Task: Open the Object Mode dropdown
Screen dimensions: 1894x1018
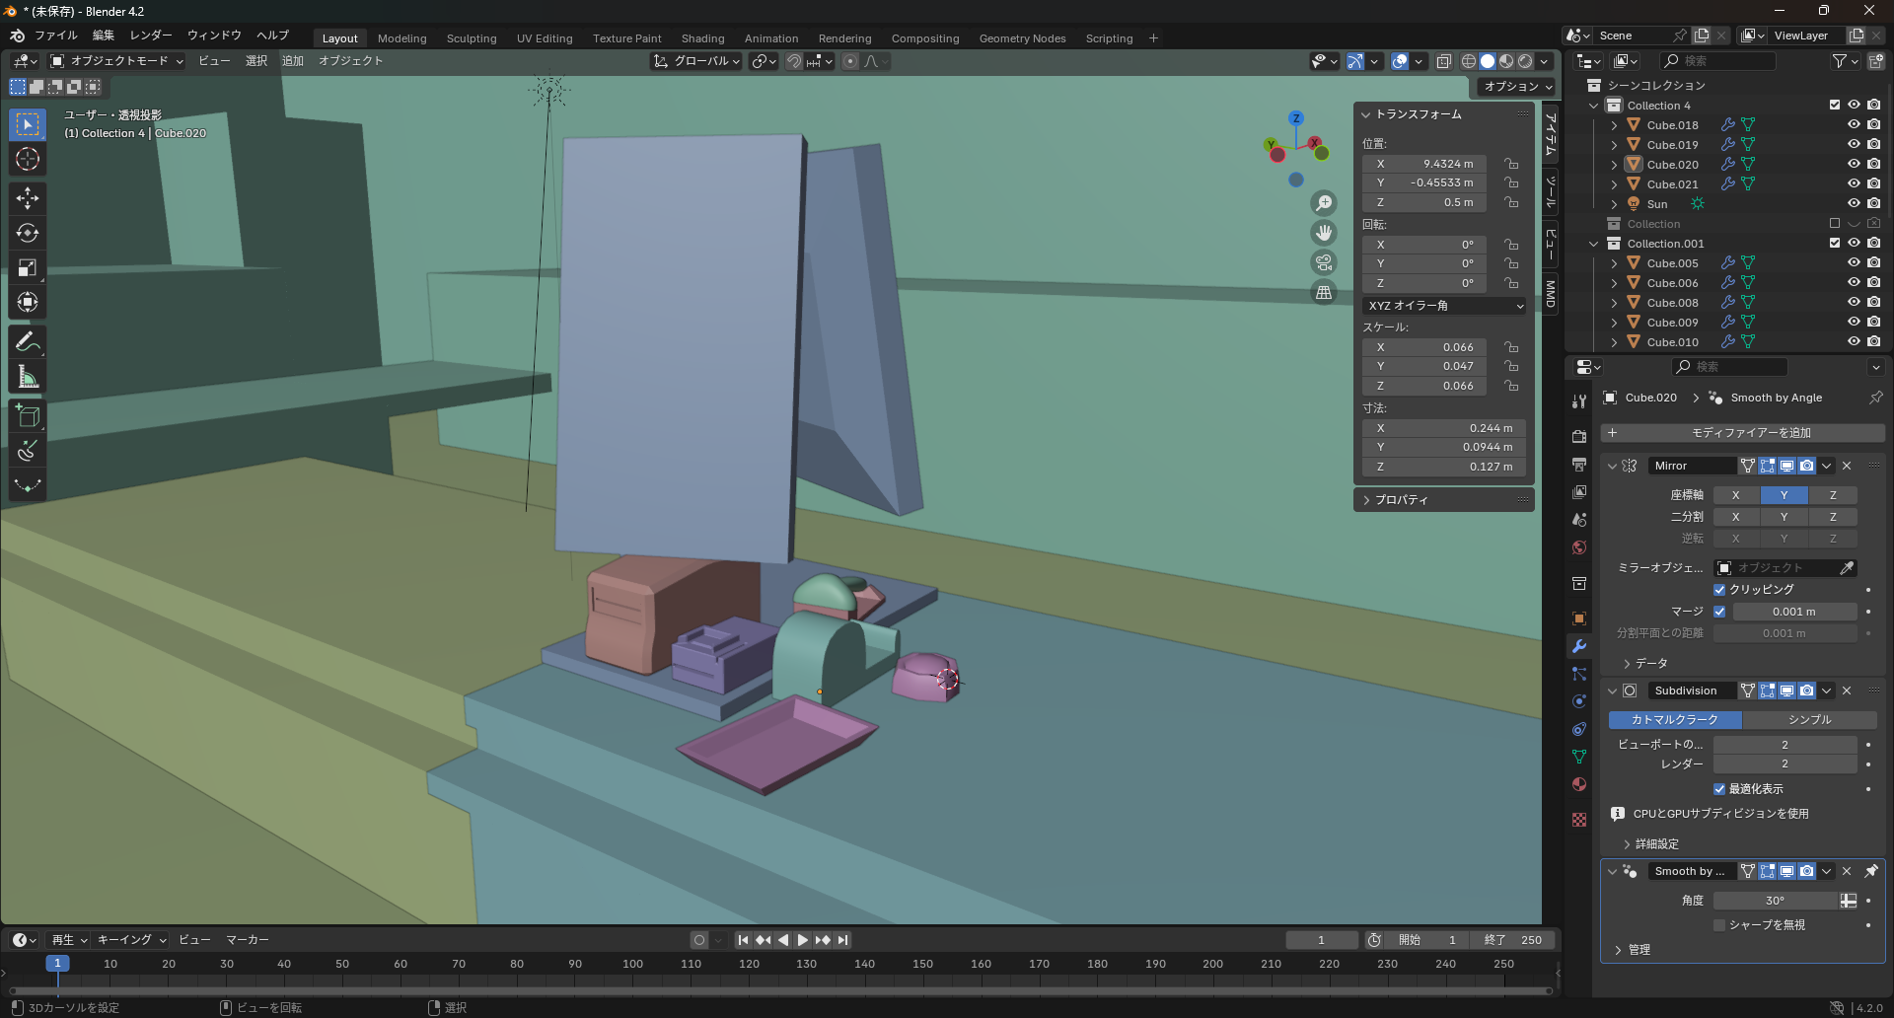Action: click(117, 61)
